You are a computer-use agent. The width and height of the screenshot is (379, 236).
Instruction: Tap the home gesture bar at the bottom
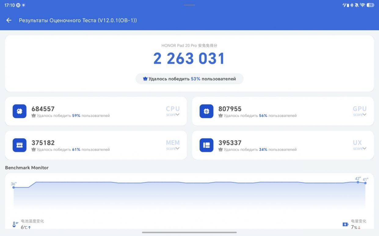189,232
